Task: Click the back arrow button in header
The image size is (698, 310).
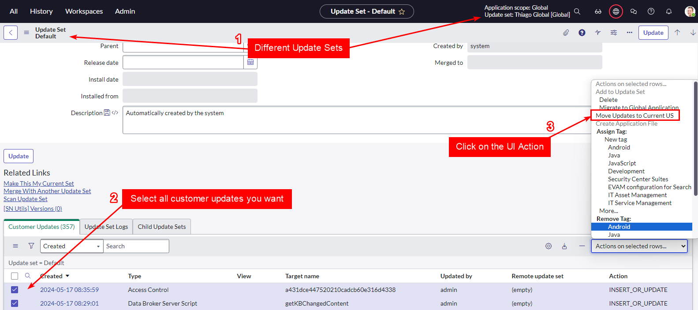Action: point(11,33)
